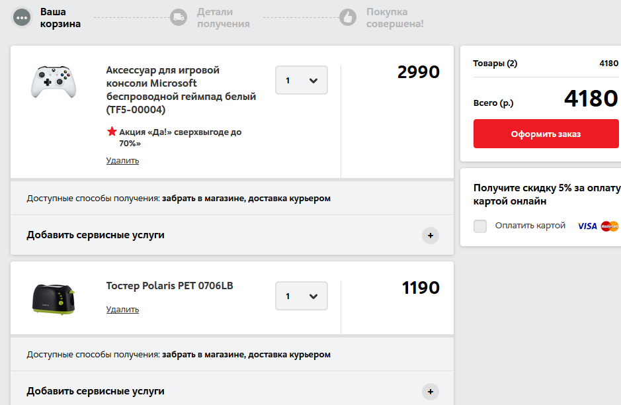Viewport: 621px width, 405px height.
Task: Open quantity dropdown for Polaris toaster
Action: (x=302, y=296)
